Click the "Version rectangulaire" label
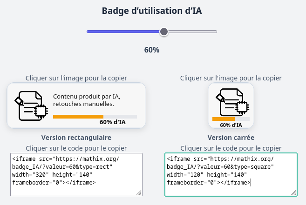Viewport: 306px width, 205px height. [76, 138]
